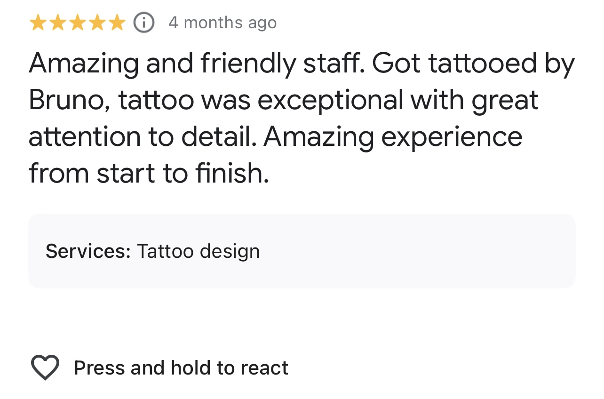Select the fifth and last rating star
Viewport: 604px width, 399px height.
[x=117, y=23]
